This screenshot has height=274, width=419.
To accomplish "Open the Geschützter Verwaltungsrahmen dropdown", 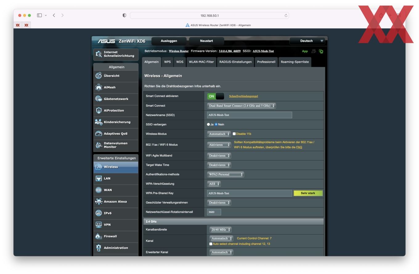I will tap(219, 203).
